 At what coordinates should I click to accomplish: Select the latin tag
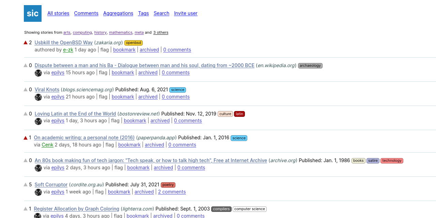(239, 114)
